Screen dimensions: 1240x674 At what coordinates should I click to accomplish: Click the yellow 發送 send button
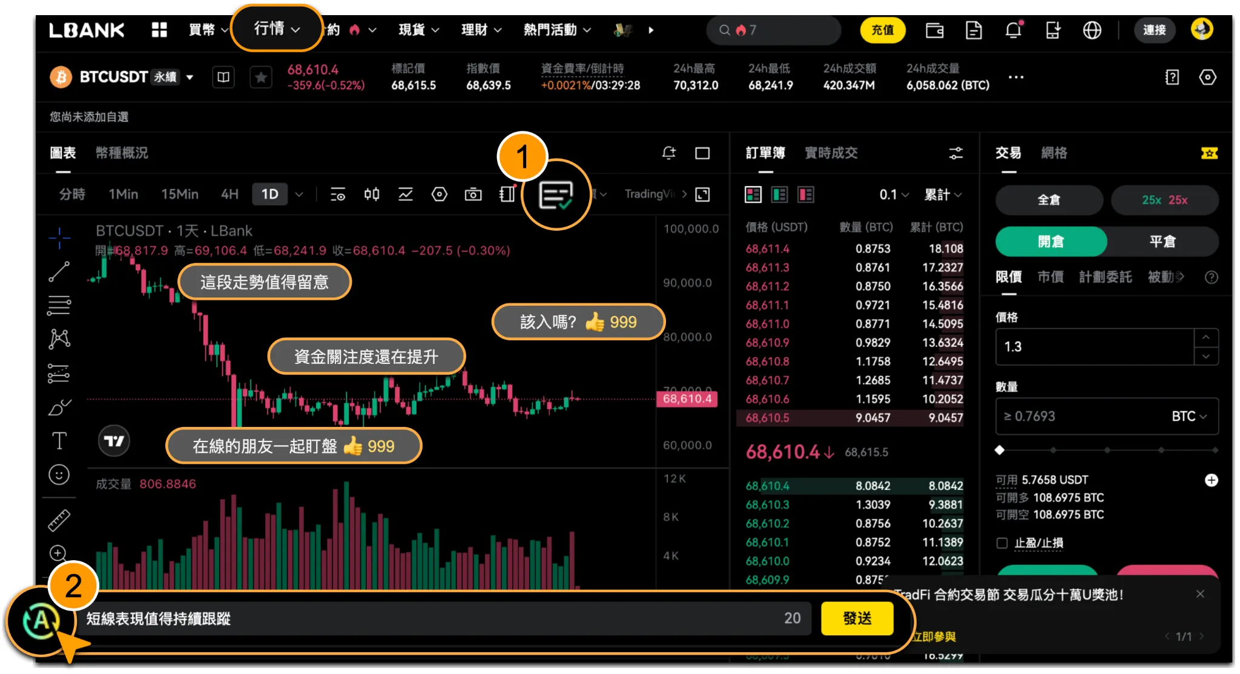pos(857,618)
